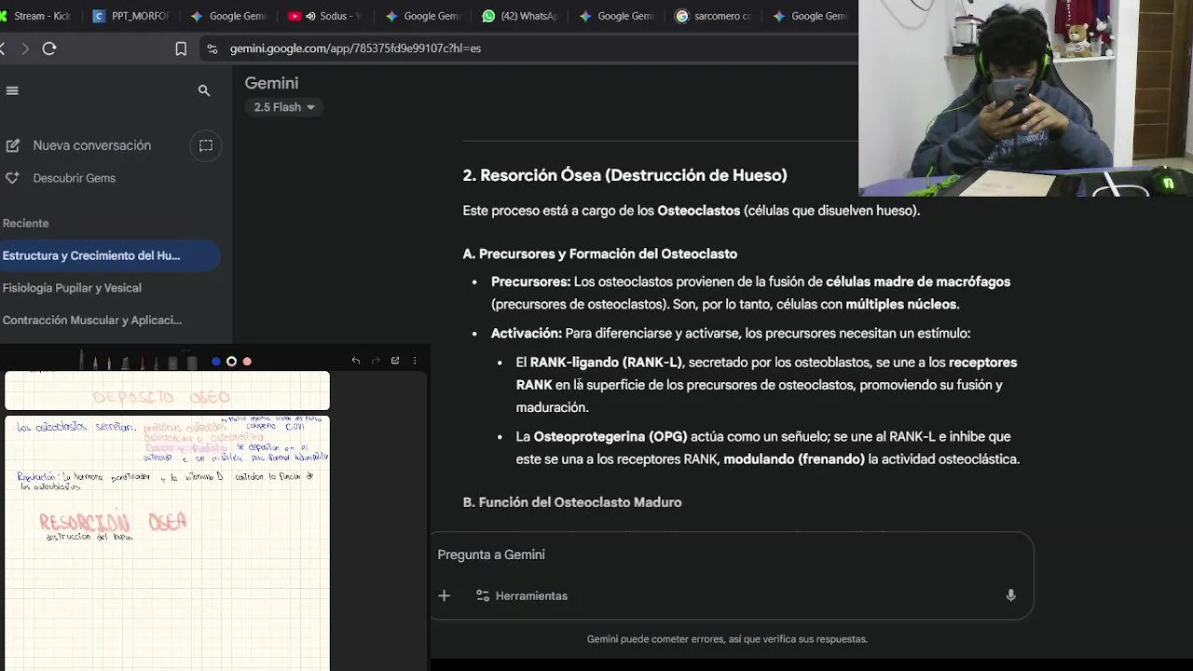1193x671 pixels.
Task: Click the bold word Osteoclastos in intro line
Action: [x=698, y=211]
